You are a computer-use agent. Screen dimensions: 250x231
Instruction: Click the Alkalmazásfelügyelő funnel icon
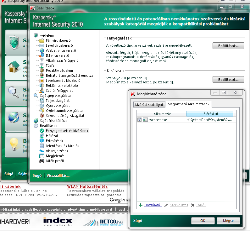pos(42,60)
